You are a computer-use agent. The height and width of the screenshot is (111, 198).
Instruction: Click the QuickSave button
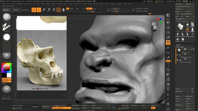pos(150,1)
